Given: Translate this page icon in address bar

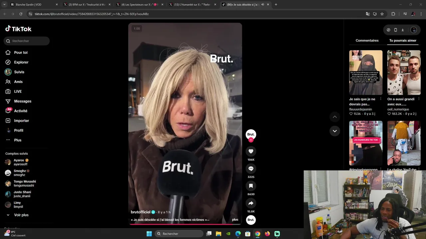Looking at the screenshot, I should (368, 14).
